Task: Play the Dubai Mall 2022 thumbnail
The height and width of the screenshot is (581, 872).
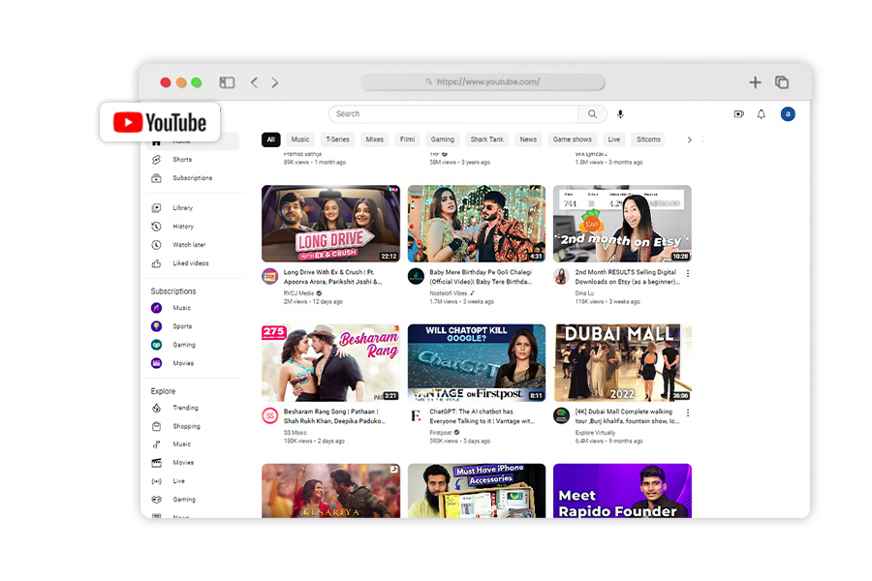Action: [x=622, y=363]
